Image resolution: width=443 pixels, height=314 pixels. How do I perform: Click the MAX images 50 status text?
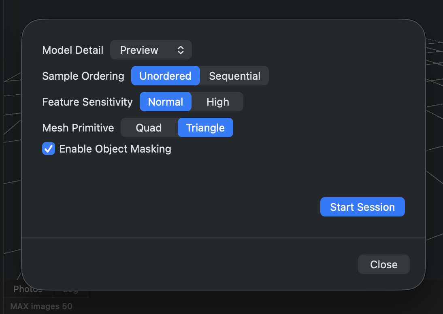pos(41,306)
